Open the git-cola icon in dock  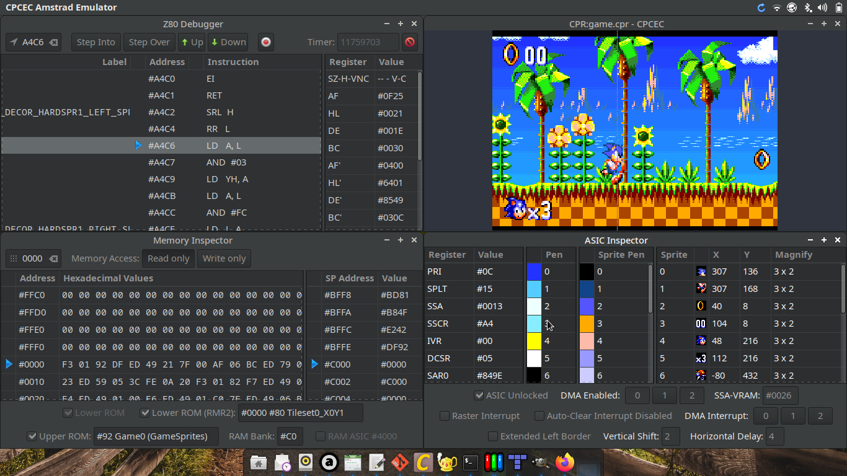point(400,462)
